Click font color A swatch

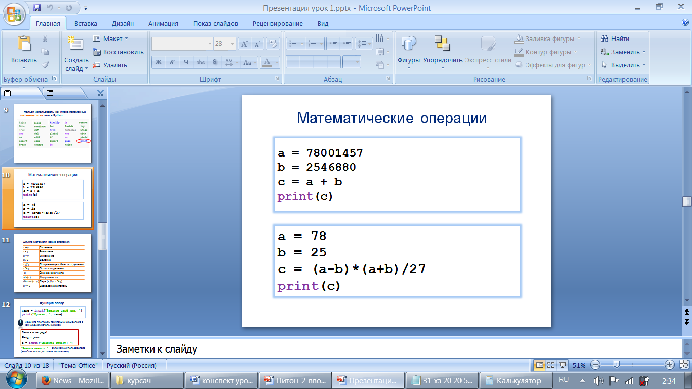coord(267,62)
